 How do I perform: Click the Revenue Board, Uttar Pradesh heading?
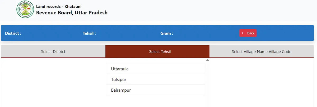point(72,12)
